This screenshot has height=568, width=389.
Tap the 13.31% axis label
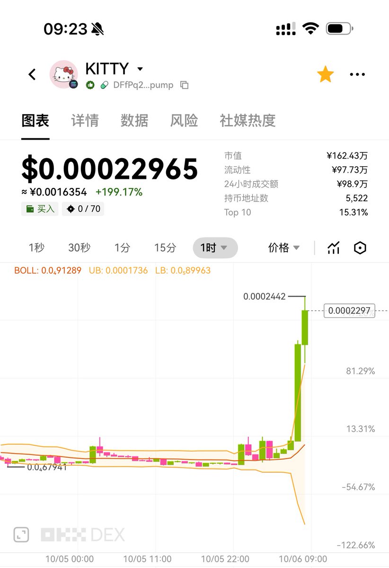[x=361, y=429]
